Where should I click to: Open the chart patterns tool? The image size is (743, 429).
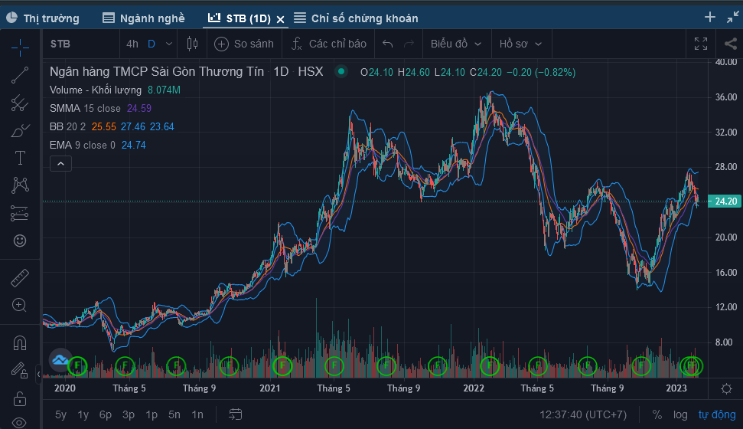tap(20, 185)
